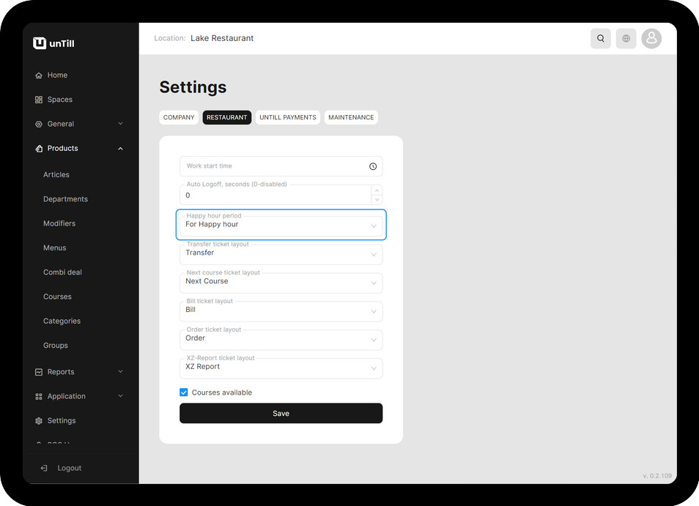Screen dimensions: 699x506
Task: Click the unTill logo in the sidebar
Action: [54, 43]
